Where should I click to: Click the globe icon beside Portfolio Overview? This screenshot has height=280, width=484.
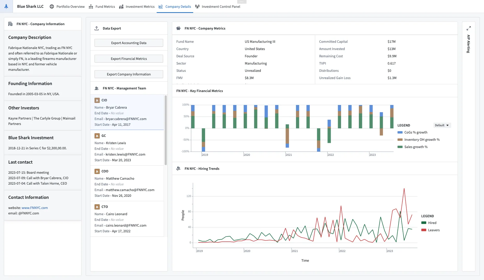pos(52,6)
